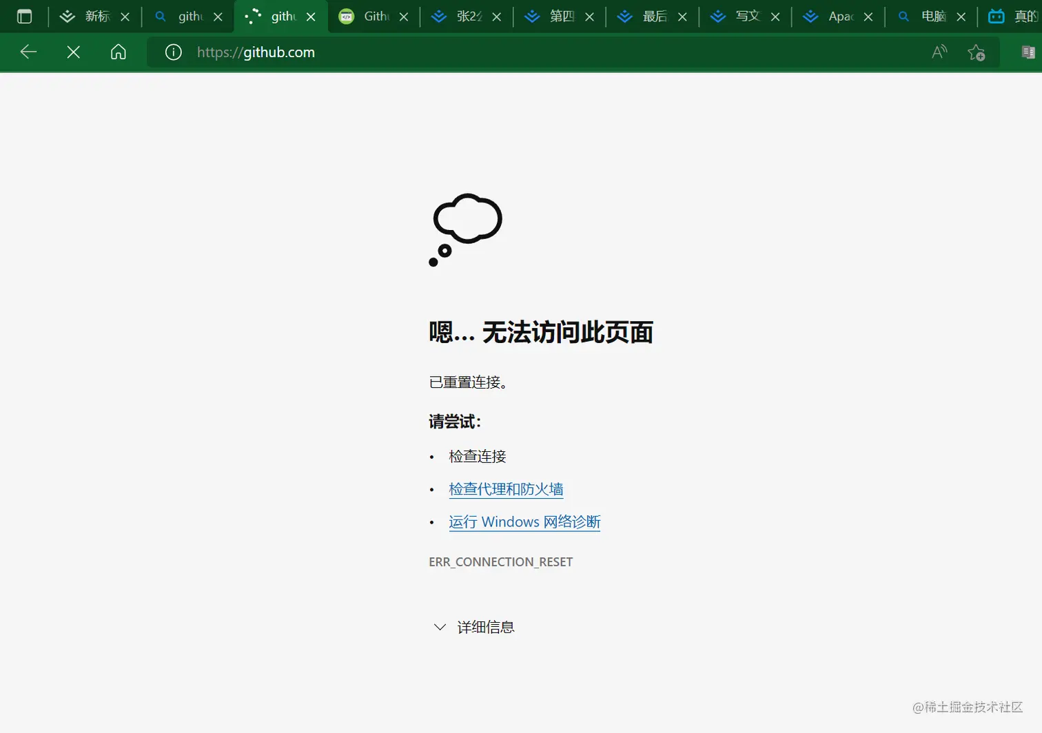Open the 检查代理和防火墙 link
Viewport: 1042px width, 733px height.
tap(506, 488)
